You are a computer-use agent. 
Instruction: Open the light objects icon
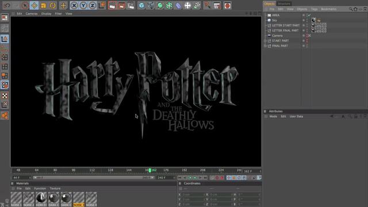197,5
